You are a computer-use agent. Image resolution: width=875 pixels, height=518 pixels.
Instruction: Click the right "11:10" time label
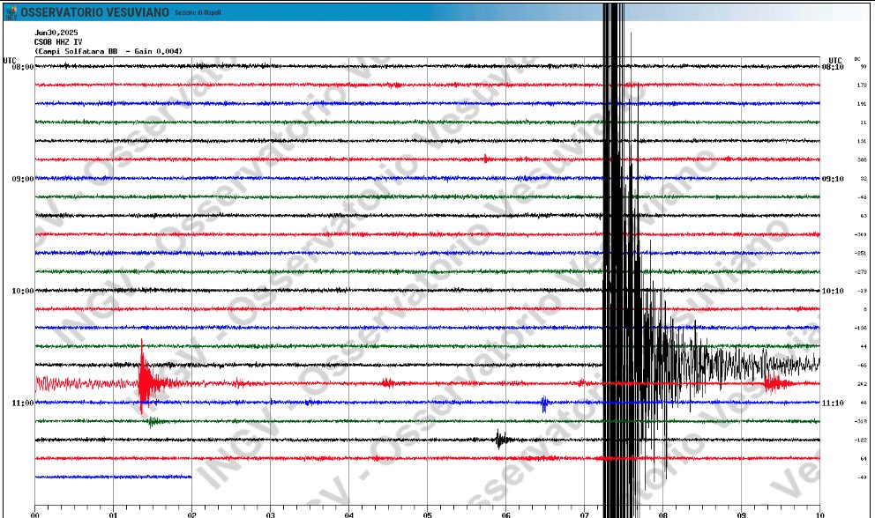[x=833, y=403]
